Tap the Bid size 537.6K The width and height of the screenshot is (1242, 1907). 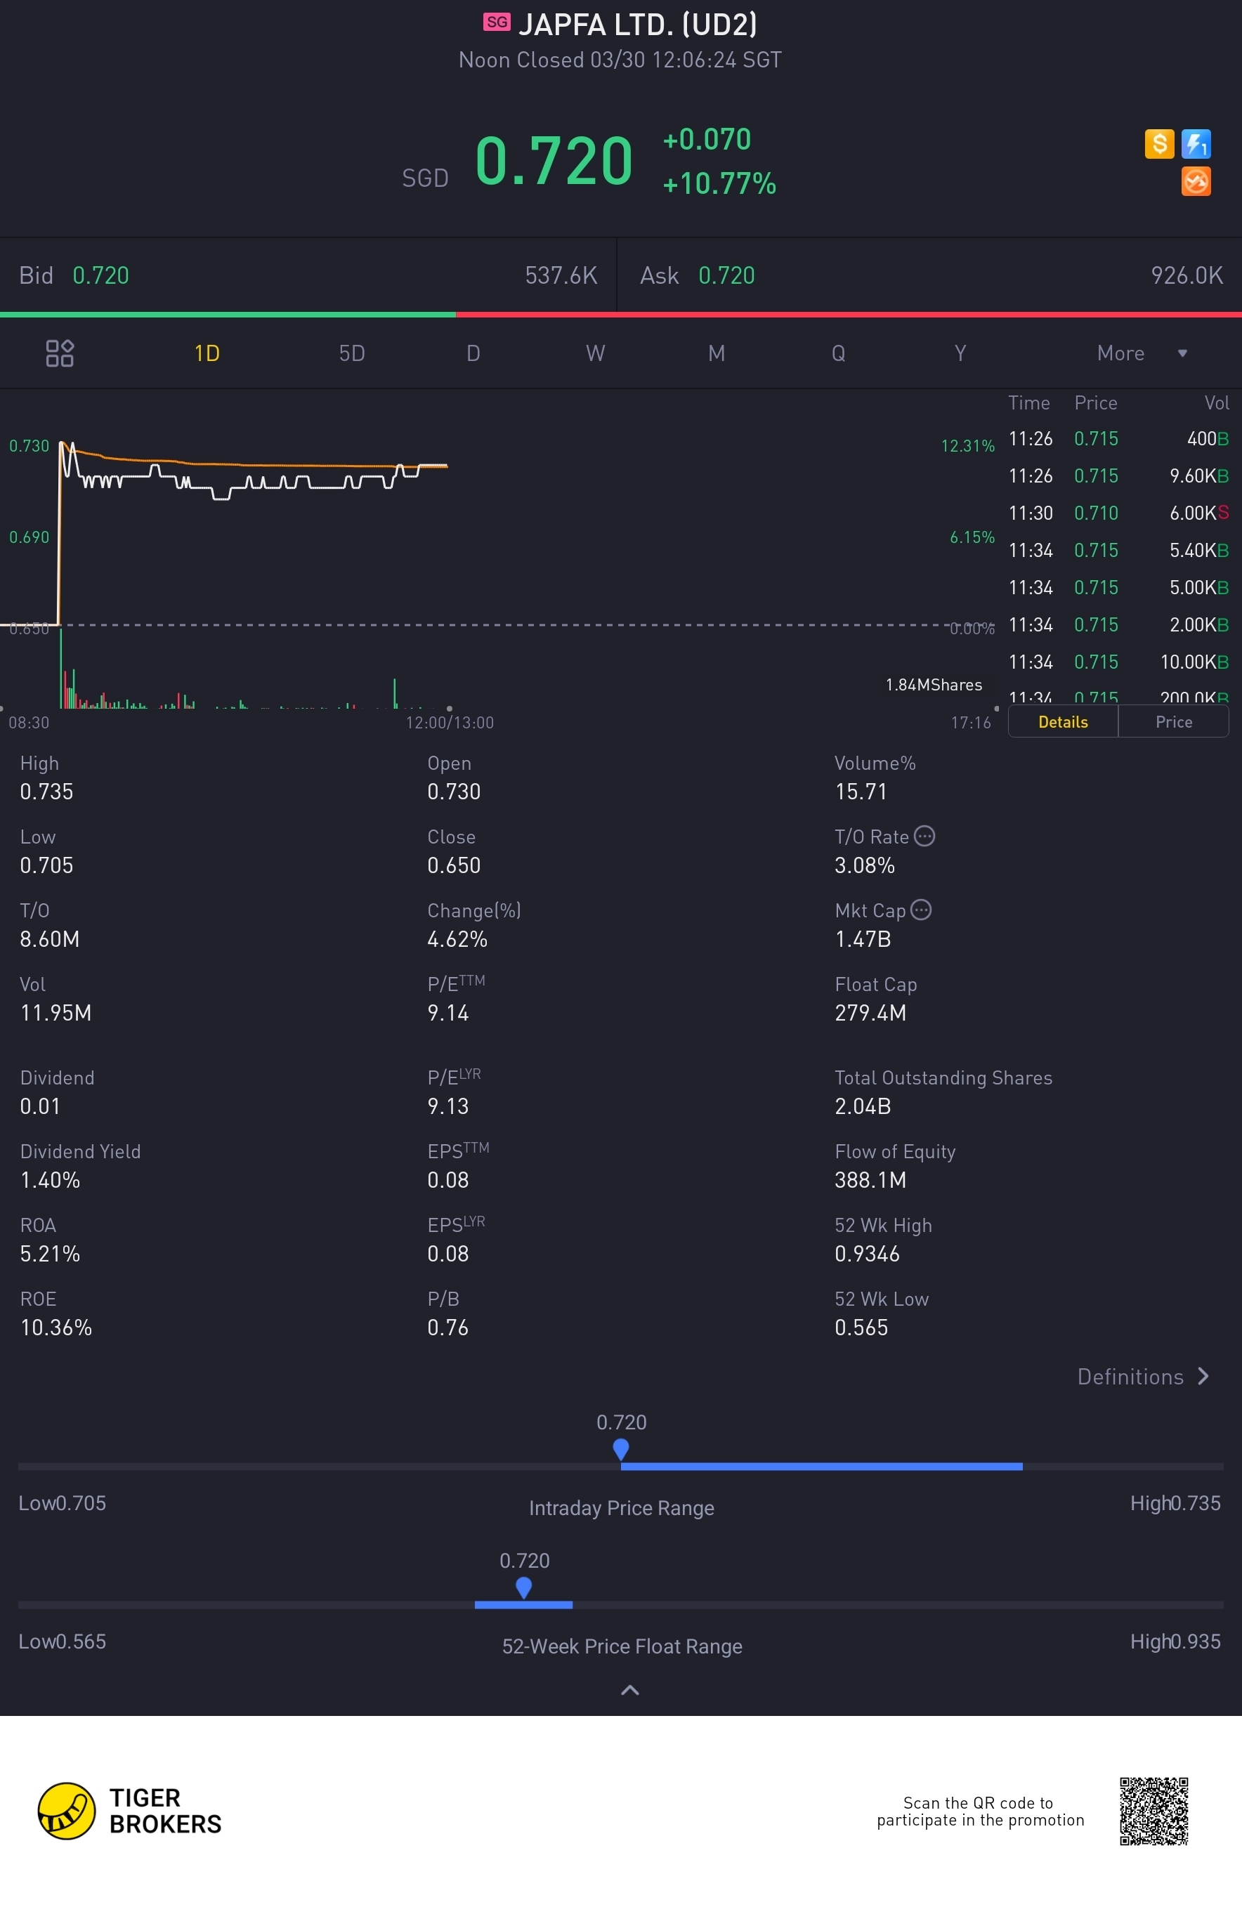[x=561, y=275]
